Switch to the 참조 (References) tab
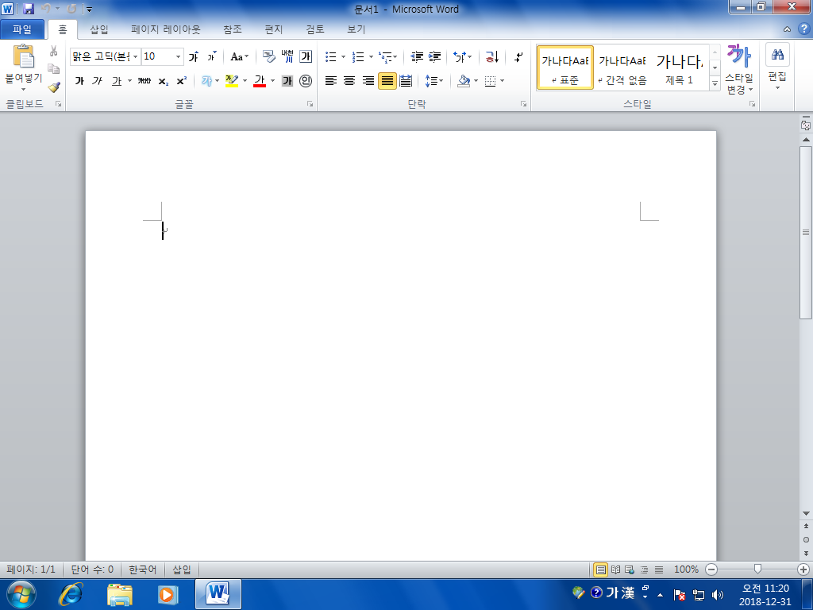Screen dimensions: 813x610 (x=233, y=29)
